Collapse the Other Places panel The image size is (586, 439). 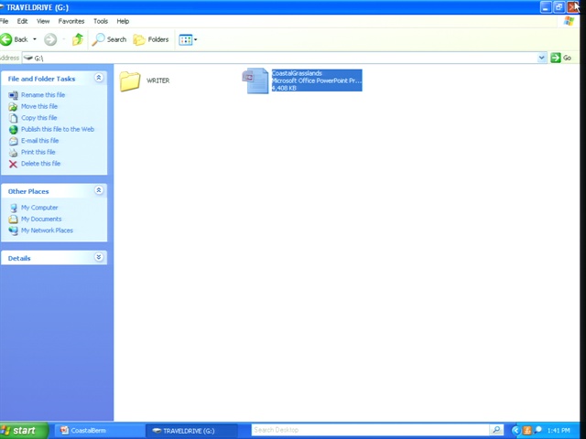99,190
